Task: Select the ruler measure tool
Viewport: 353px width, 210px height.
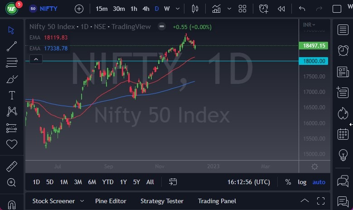Action: coord(11,166)
